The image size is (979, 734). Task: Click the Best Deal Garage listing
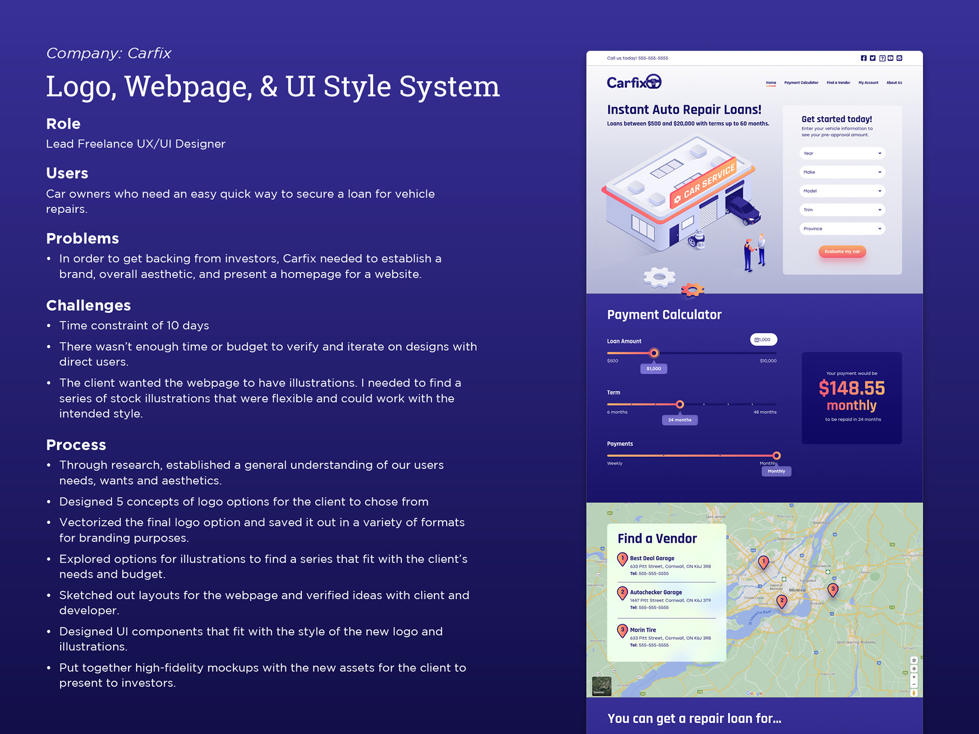click(652, 559)
